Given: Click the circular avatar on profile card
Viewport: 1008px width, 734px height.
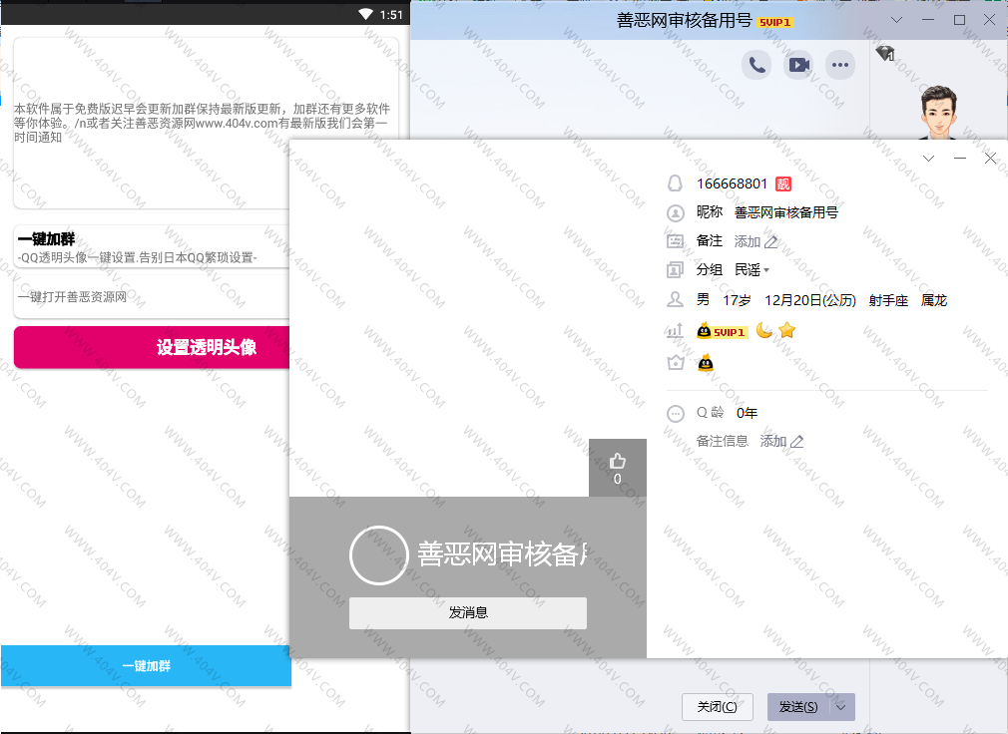Looking at the screenshot, I should [378, 554].
